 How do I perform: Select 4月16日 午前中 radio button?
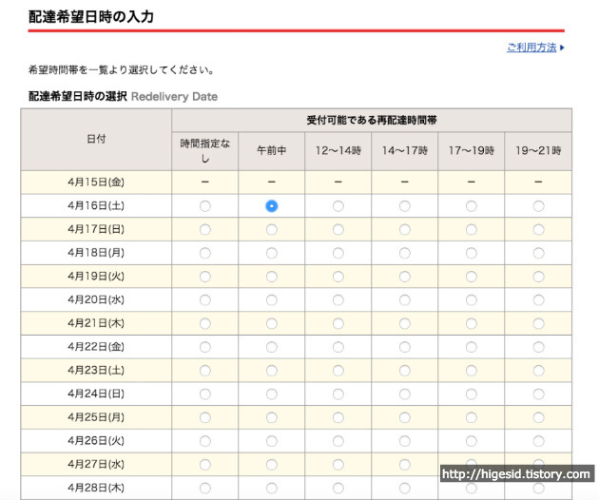click(272, 206)
